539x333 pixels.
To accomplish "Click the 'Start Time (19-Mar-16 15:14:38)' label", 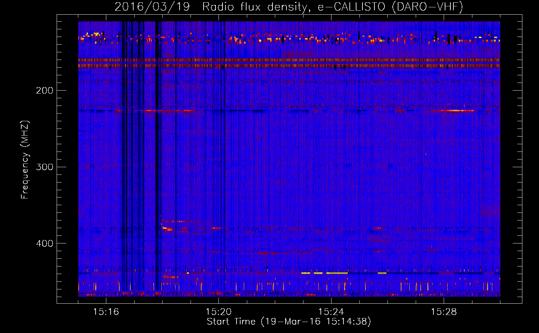I will coord(289,322).
